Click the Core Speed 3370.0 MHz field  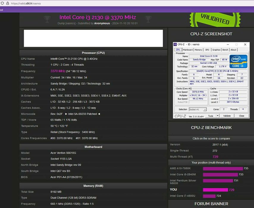point(198,92)
